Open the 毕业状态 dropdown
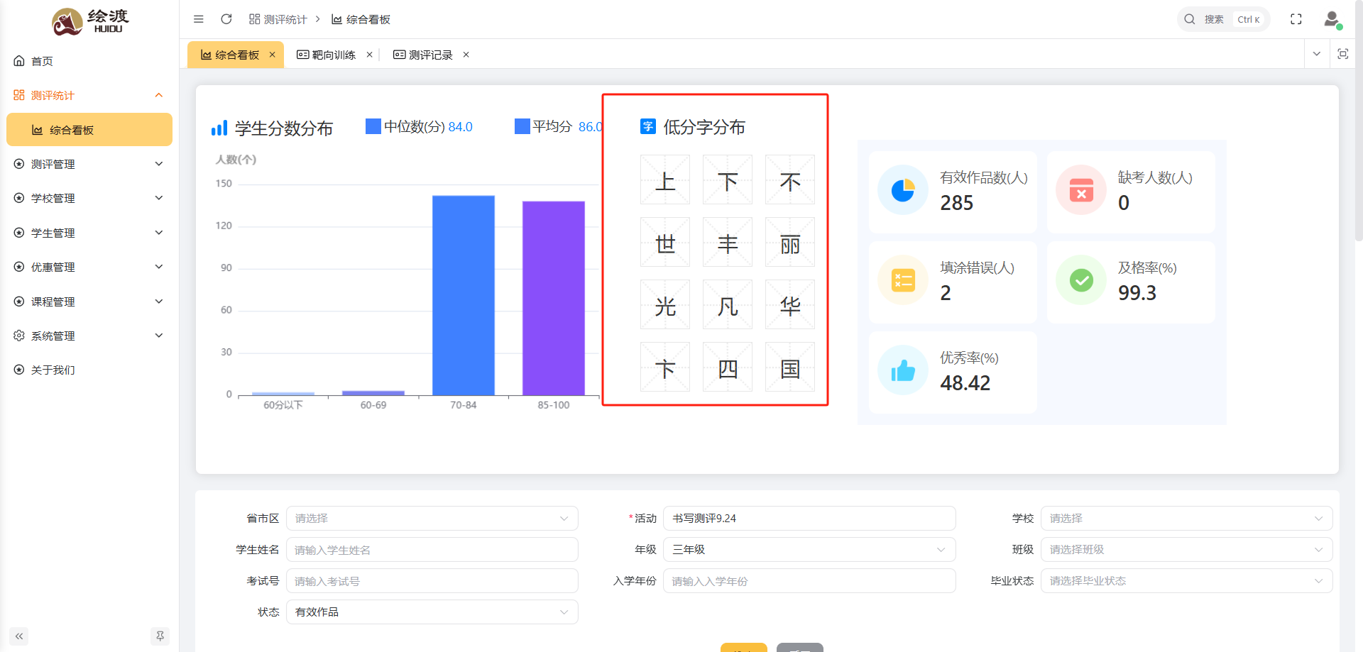The height and width of the screenshot is (652, 1363). tap(1186, 580)
